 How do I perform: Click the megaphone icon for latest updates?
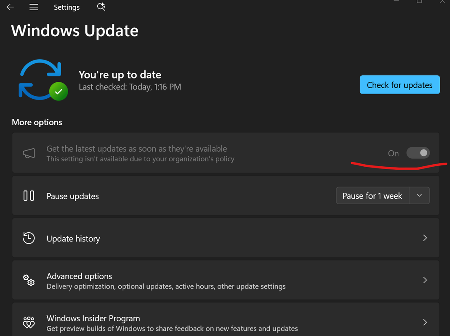pos(29,153)
